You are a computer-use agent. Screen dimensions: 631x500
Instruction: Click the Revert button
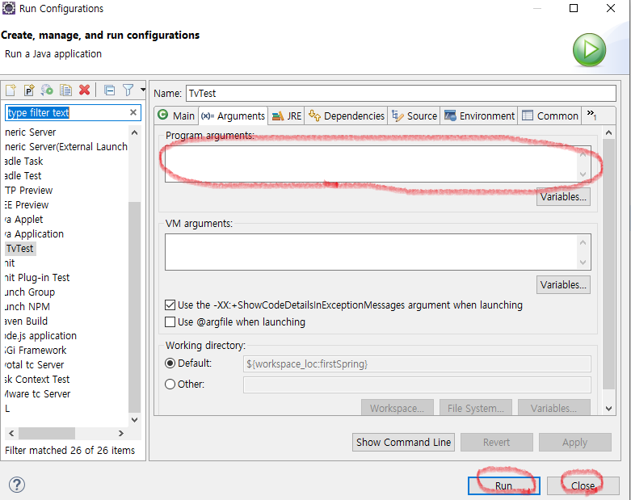pos(497,442)
